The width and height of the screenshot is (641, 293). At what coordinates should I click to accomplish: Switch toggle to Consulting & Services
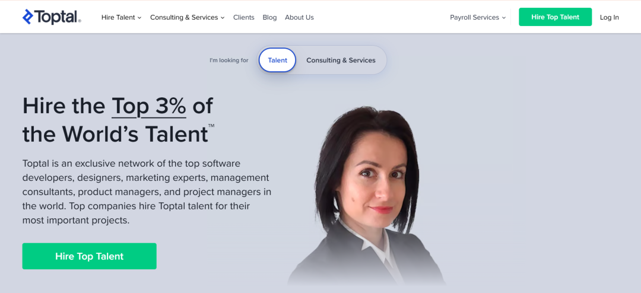point(341,60)
